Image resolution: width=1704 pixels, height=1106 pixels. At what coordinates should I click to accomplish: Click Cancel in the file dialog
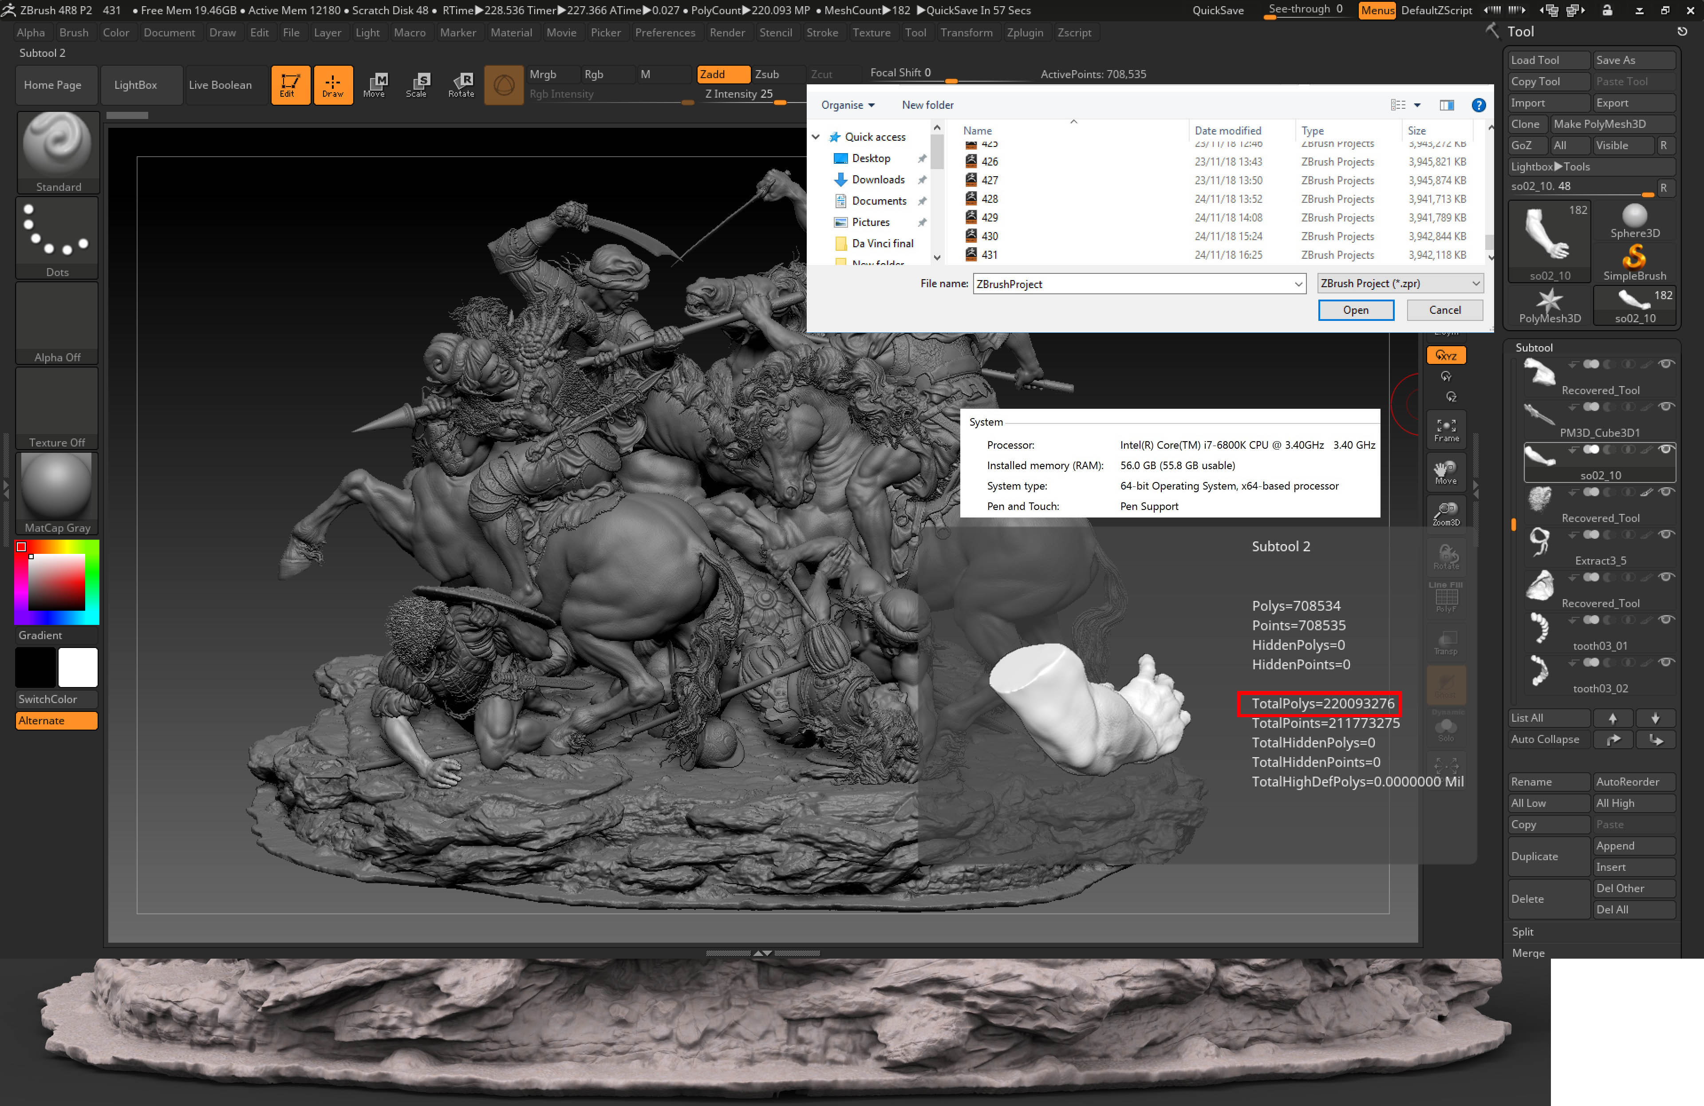point(1444,310)
